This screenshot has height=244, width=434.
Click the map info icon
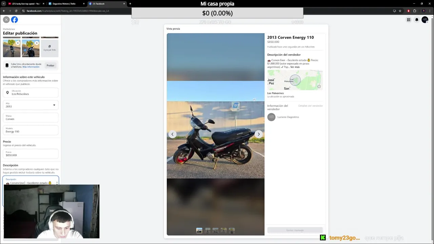[319, 87]
